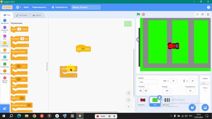The image size is (212, 119).
Task: Open the Файл menu
Action: coord(26,7)
